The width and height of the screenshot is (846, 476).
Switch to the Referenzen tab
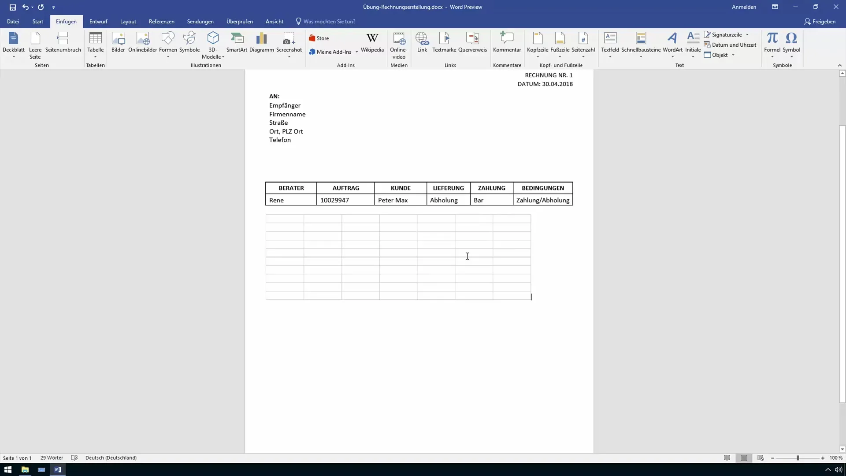click(x=162, y=22)
